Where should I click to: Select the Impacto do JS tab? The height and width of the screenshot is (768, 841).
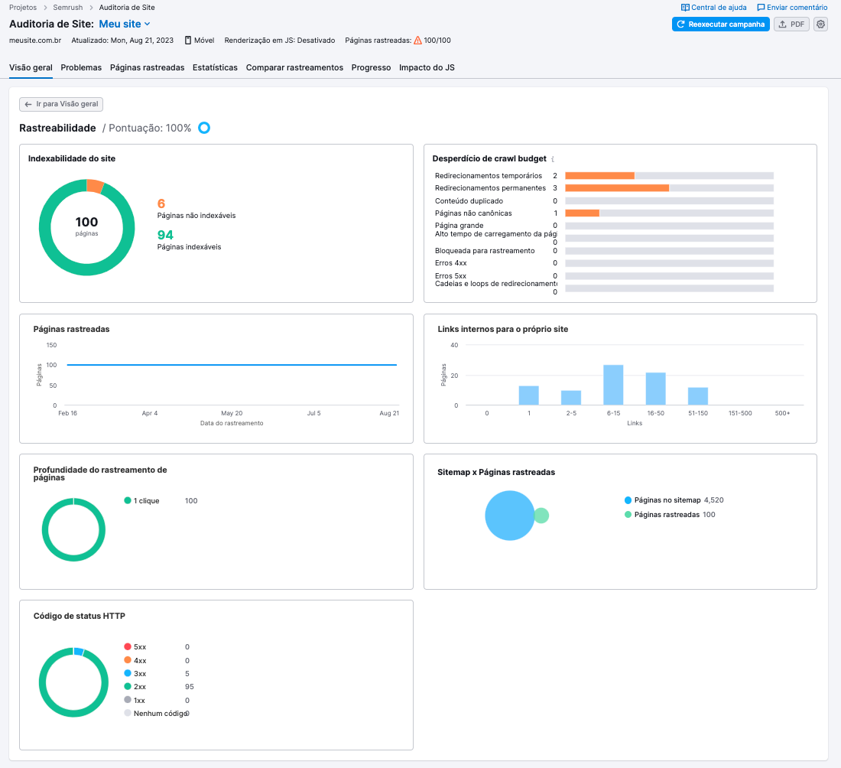[427, 67]
